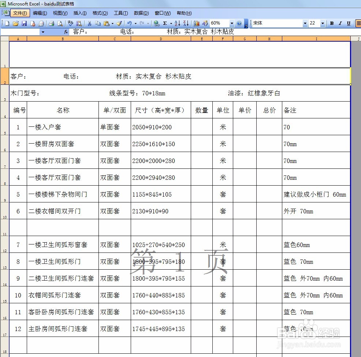
Task: Print the sheet with the printer icon
Action: [52, 23]
